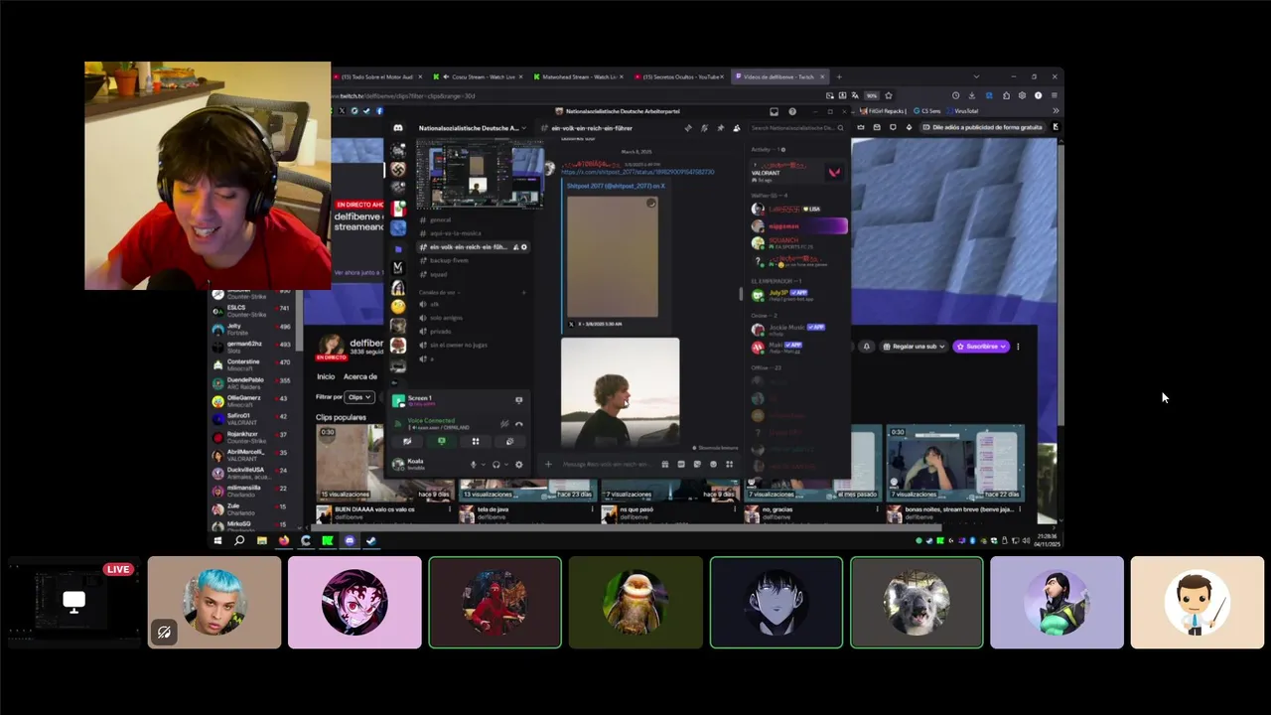Toggle Discord headphones deafen

click(496, 465)
